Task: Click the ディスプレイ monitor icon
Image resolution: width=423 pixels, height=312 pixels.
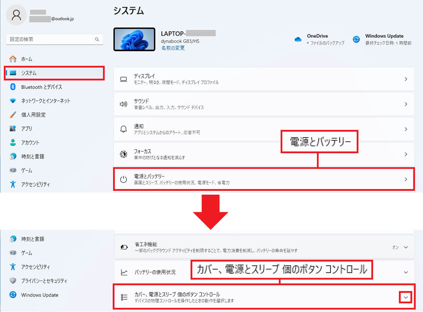Action: 123,79
